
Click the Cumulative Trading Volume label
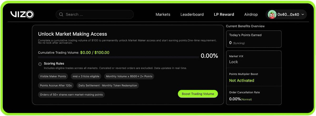pos(58,52)
